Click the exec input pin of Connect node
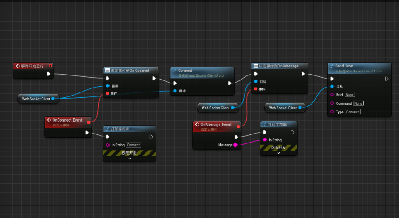 coord(175,83)
